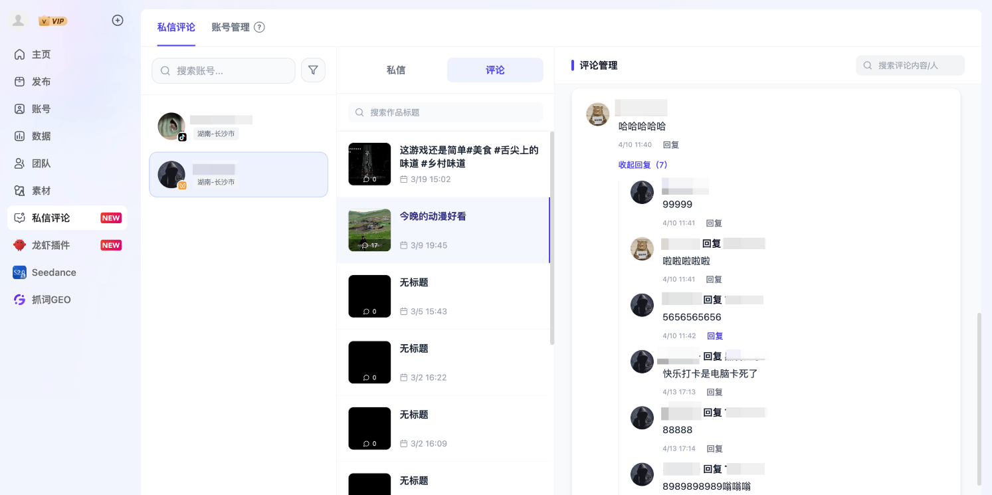The width and height of the screenshot is (992, 495).
Task: Click title 这游戏还是简单#美食
Action: (x=469, y=157)
